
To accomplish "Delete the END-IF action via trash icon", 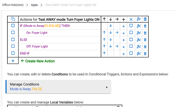I will [x=145, y=53].
